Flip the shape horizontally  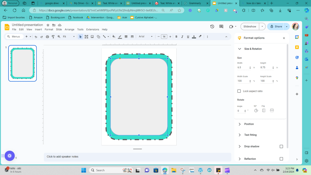[x=264, y=111]
